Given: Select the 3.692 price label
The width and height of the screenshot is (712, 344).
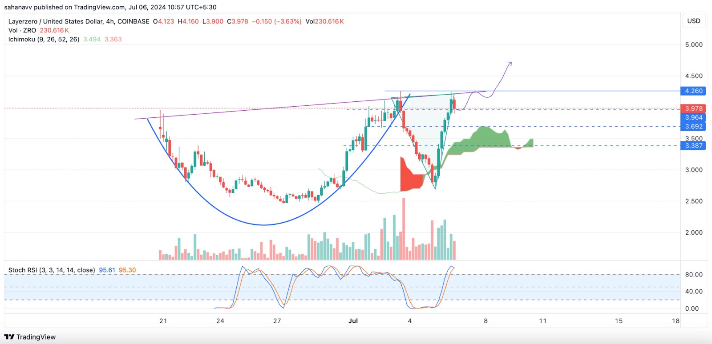Looking at the screenshot, I should coord(693,126).
